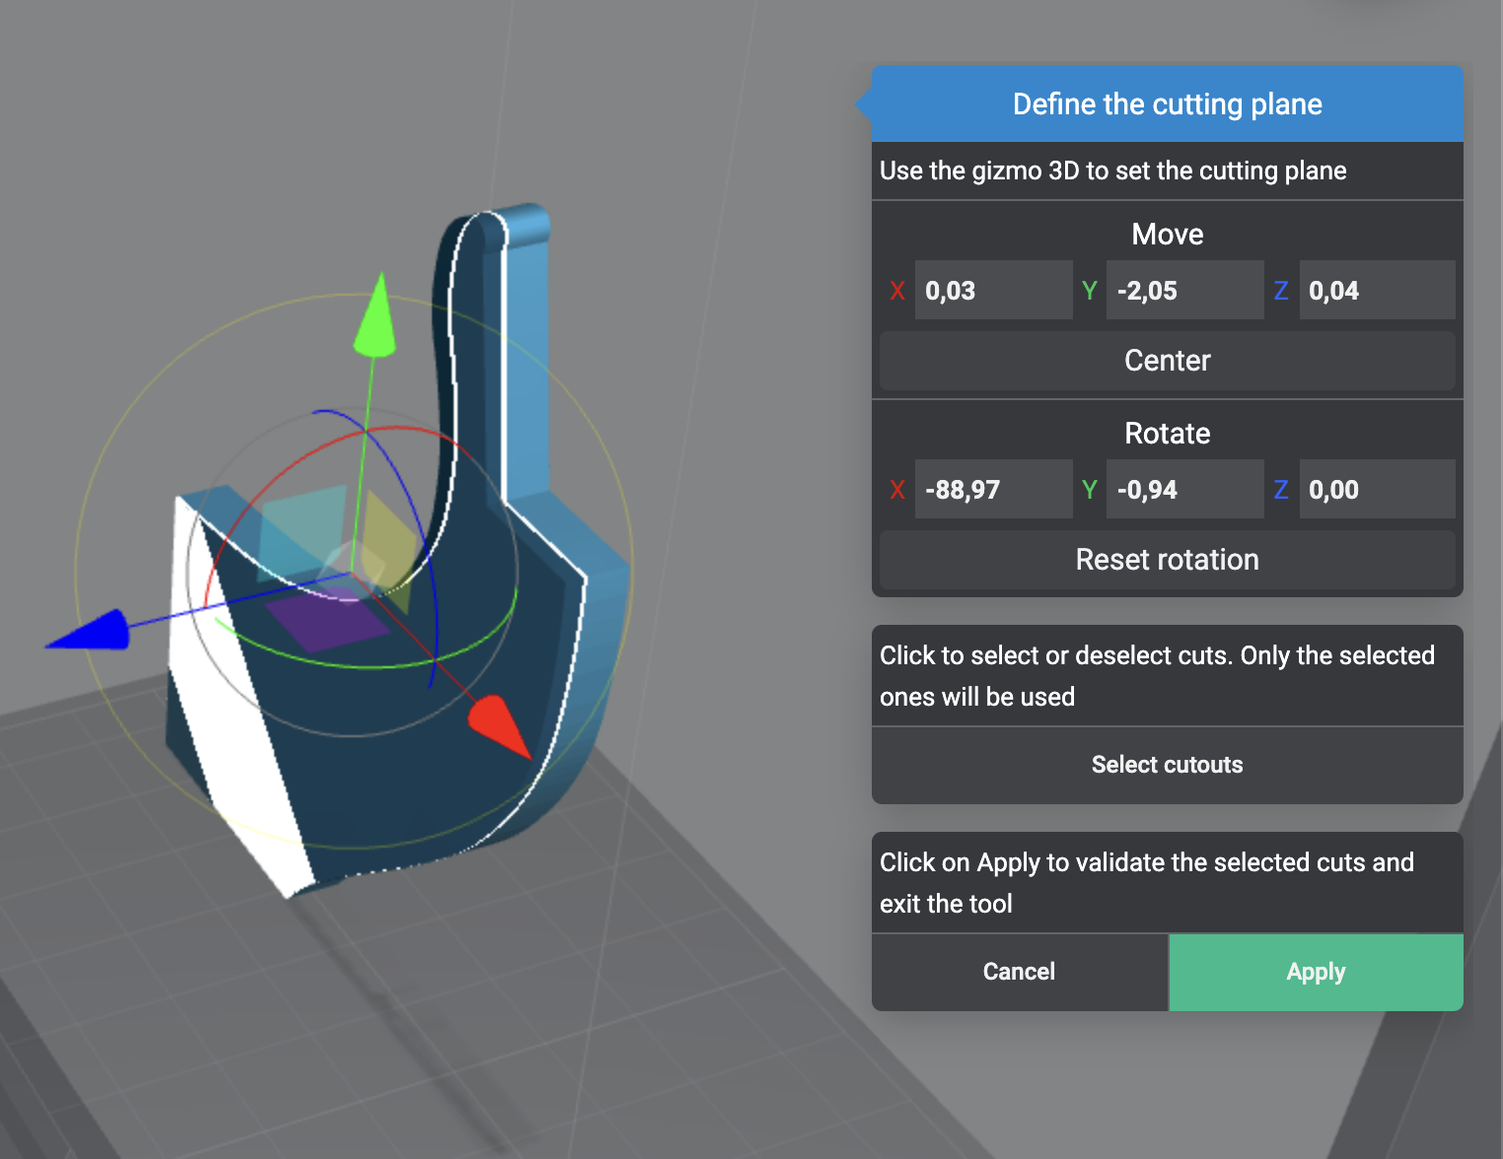Apply the selected cuts

tap(1316, 972)
